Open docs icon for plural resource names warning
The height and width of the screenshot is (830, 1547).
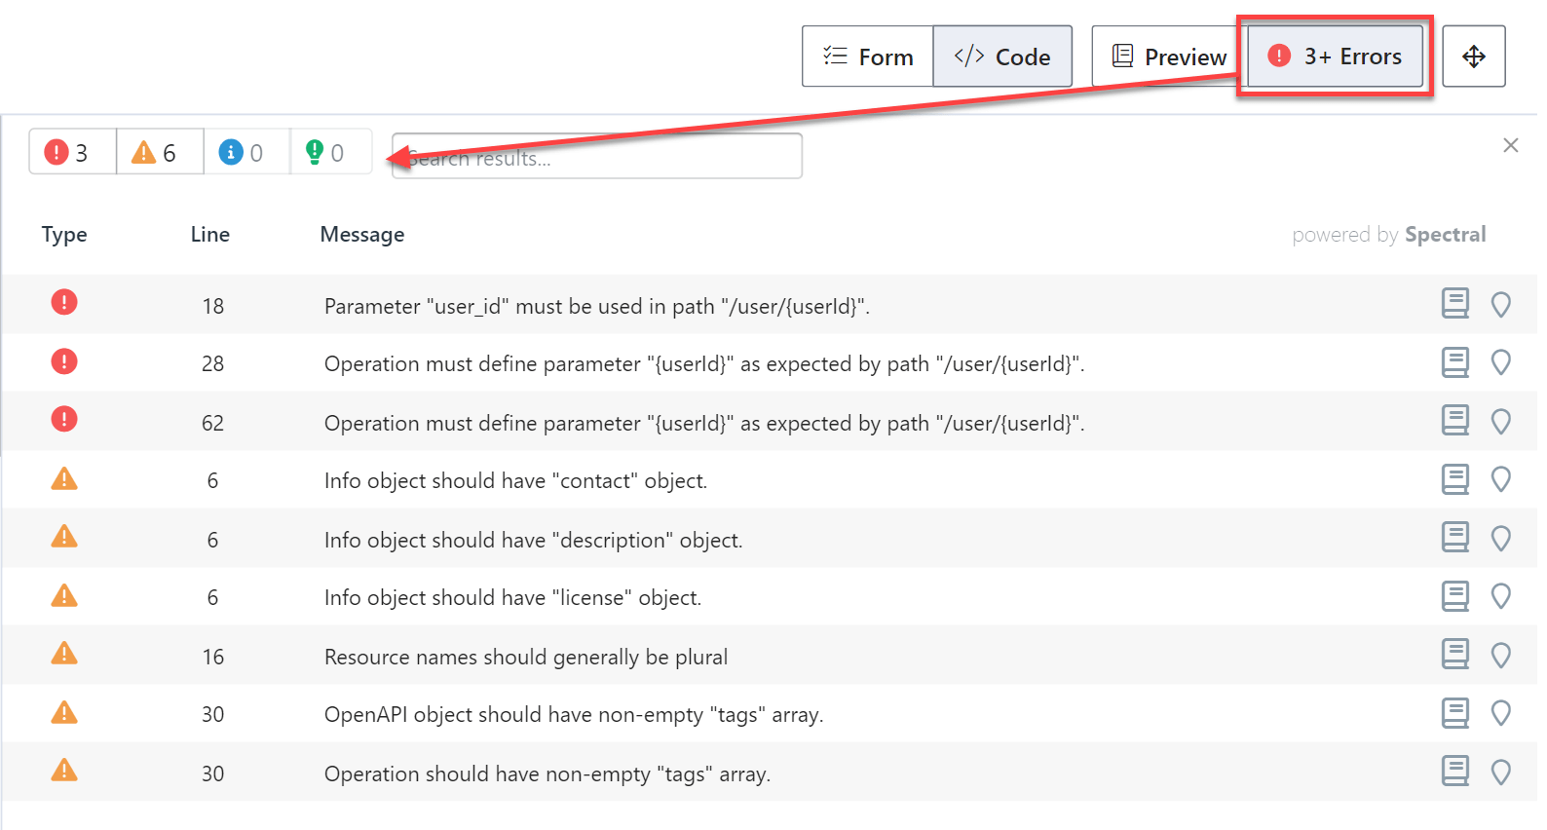1454,655
